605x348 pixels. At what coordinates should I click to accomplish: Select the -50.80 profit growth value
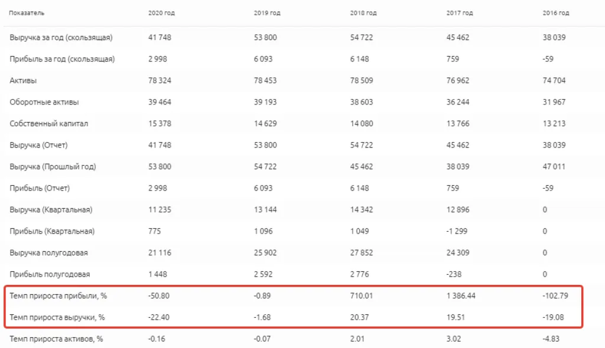pos(159,296)
